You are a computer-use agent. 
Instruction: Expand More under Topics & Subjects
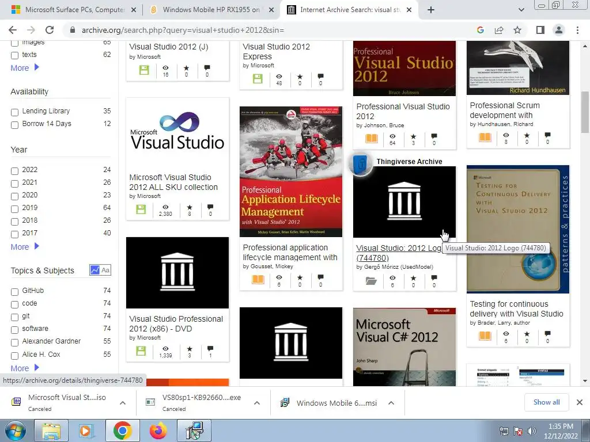25,368
